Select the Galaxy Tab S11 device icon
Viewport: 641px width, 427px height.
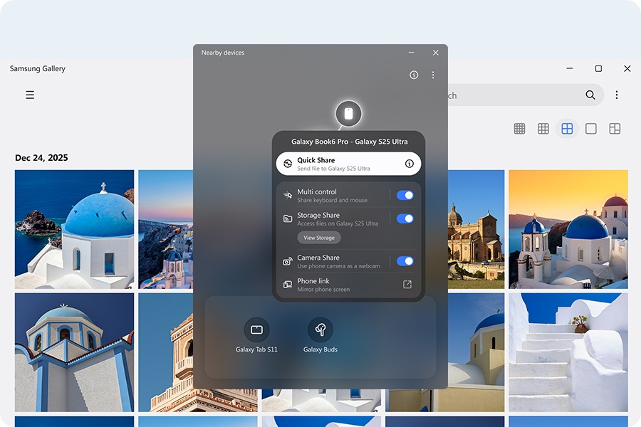(256, 330)
